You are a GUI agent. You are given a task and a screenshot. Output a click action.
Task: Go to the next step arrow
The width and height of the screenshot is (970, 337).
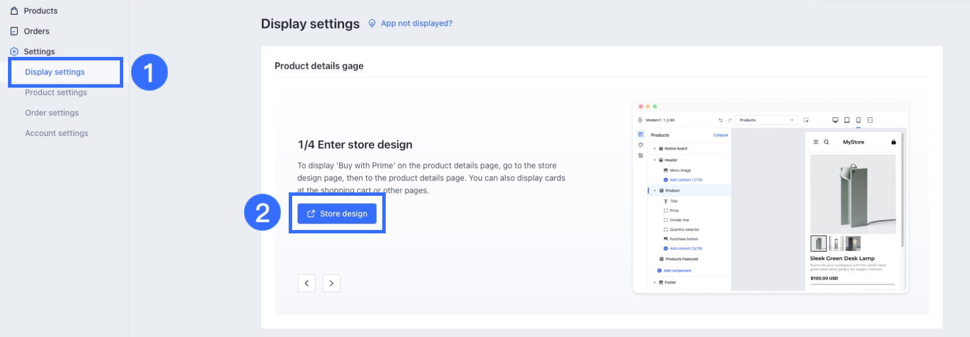332,283
